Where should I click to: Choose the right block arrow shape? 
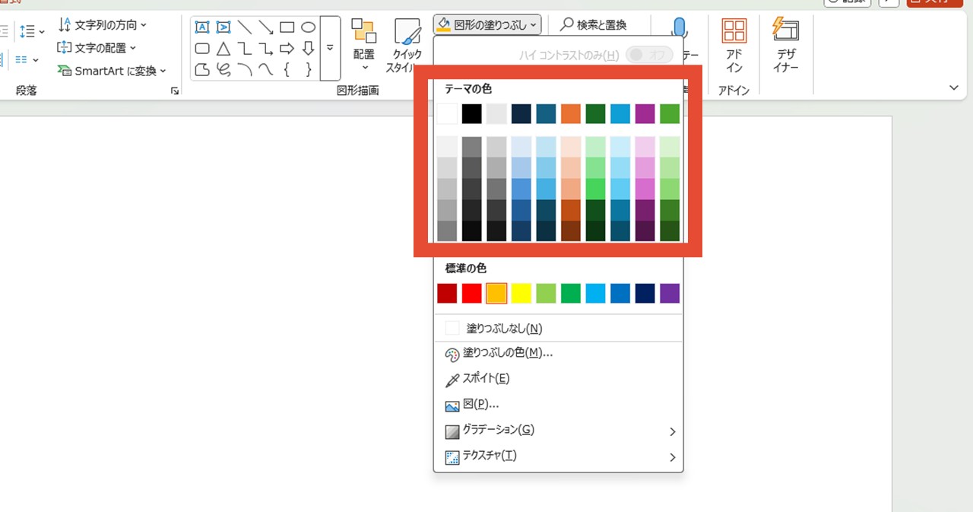click(287, 49)
